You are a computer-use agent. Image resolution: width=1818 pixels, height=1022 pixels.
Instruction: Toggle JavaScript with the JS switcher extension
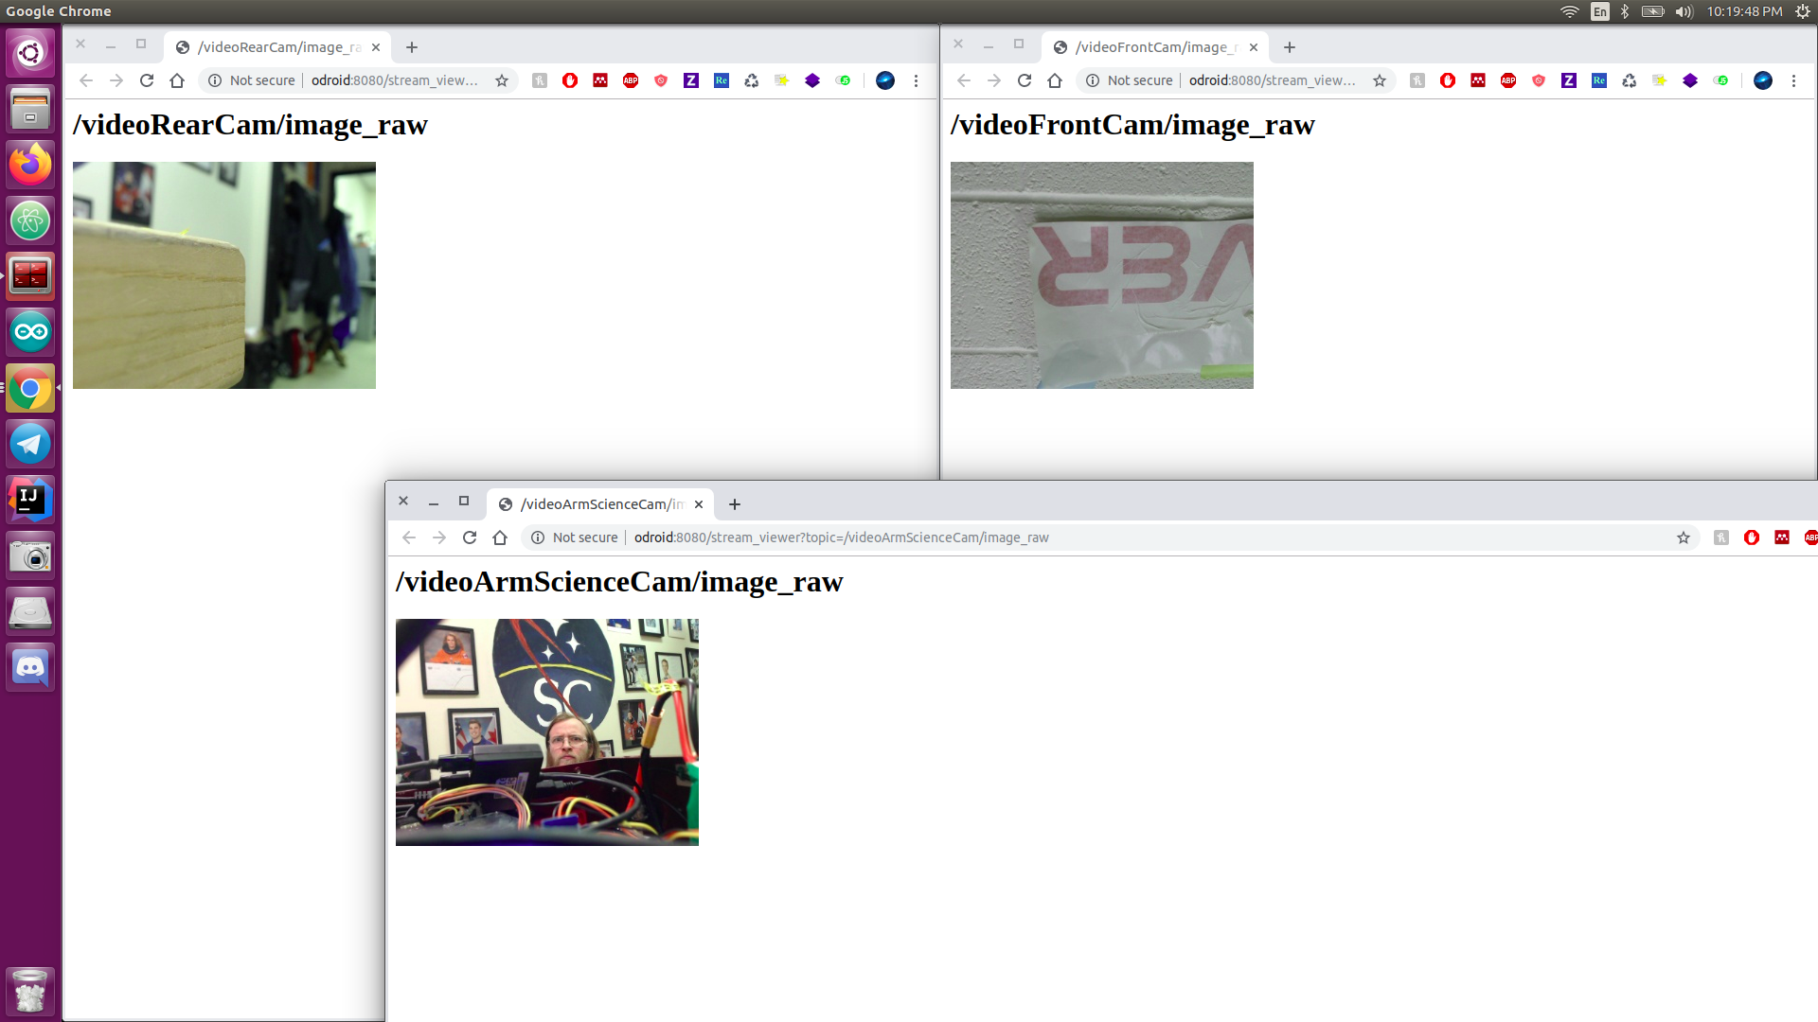843,80
